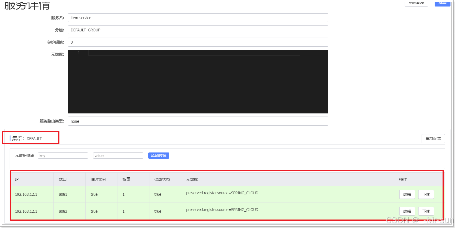Click metadata text in the 8083 row
This screenshot has width=455, height=228.
[222, 210]
